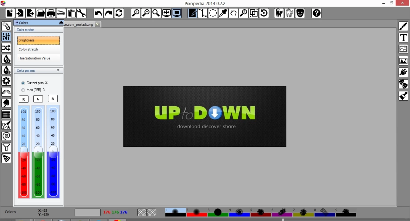
Task: Select the hand pan tool
Action: click(x=233, y=13)
